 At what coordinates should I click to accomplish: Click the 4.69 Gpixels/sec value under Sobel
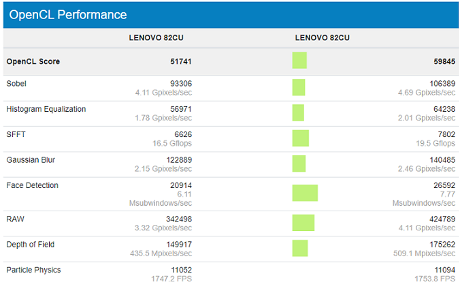click(427, 93)
